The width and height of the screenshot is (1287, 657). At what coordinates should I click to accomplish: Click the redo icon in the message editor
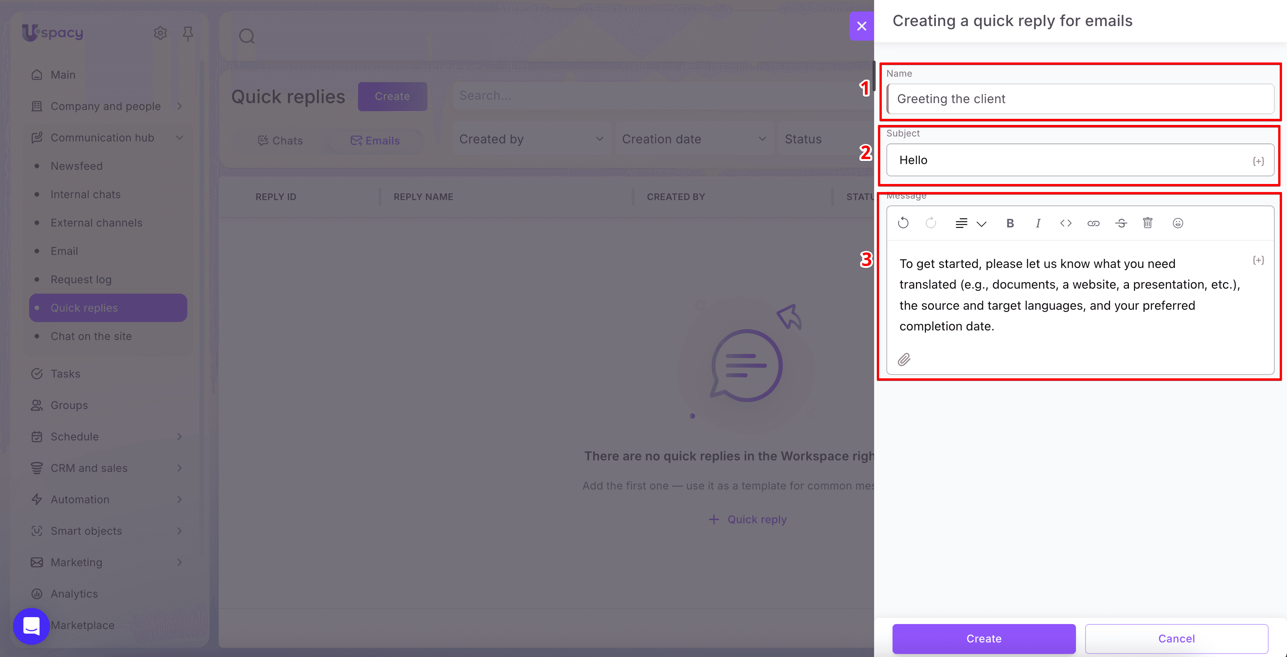[930, 223]
